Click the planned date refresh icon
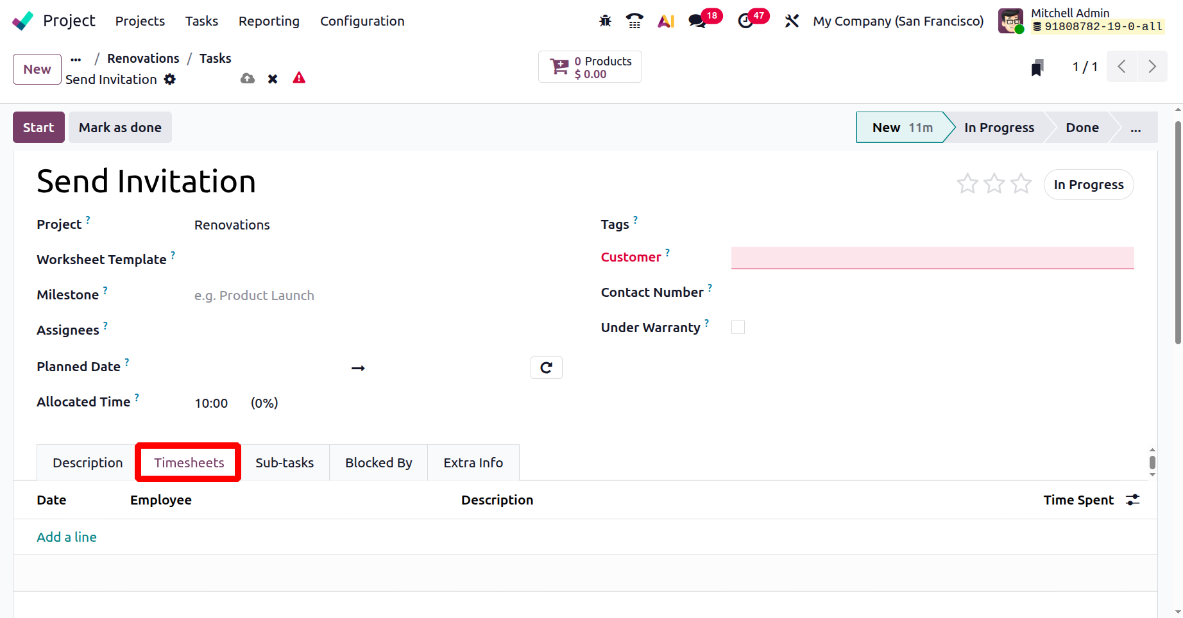Viewport: 1183px width, 618px height. pos(546,367)
